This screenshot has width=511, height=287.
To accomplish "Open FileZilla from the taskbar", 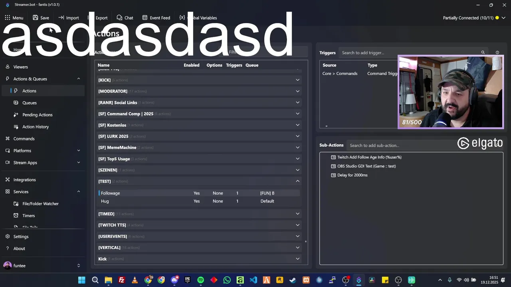I will point(121,280).
